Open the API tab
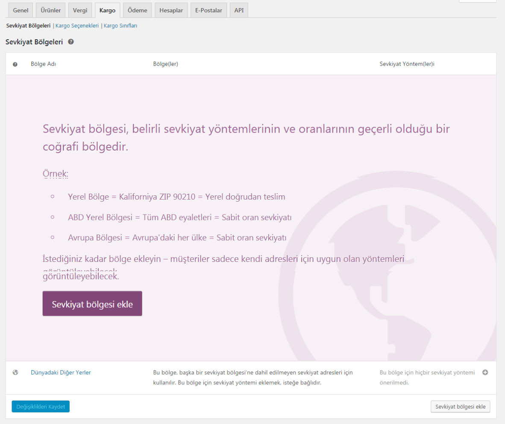The width and height of the screenshot is (505, 424). click(239, 10)
